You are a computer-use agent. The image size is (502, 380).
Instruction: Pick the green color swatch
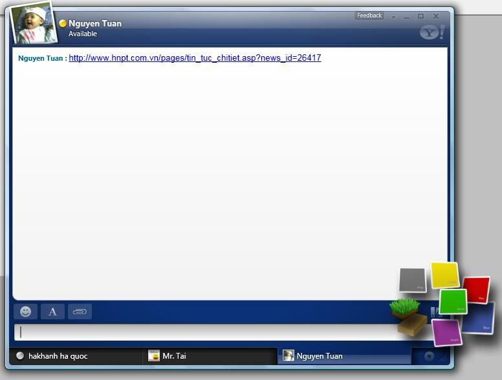[453, 301]
